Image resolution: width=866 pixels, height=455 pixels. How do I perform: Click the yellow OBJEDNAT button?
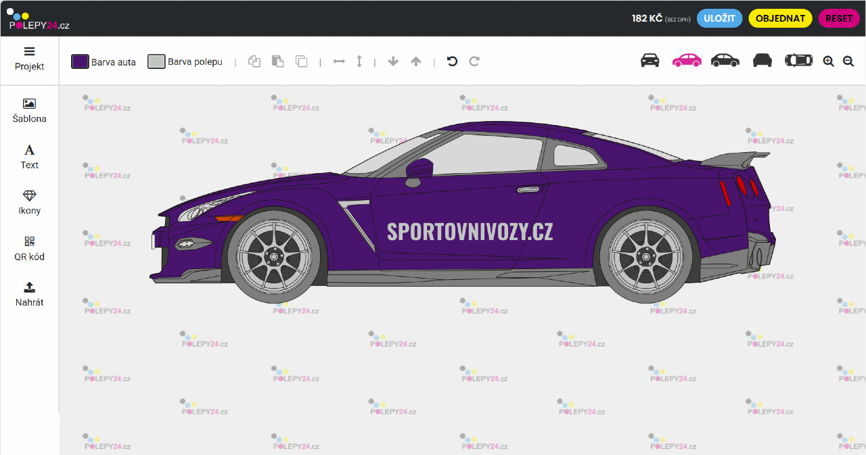[780, 18]
